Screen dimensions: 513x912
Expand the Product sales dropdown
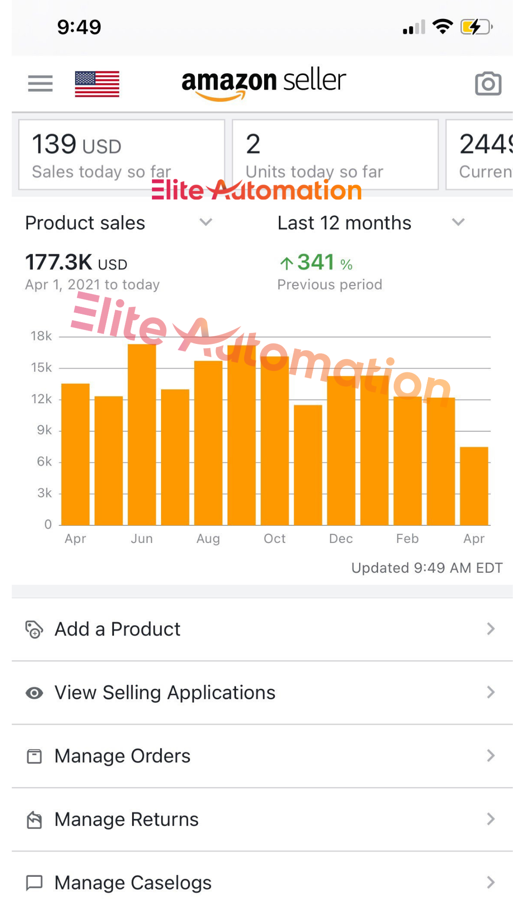pos(205,222)
